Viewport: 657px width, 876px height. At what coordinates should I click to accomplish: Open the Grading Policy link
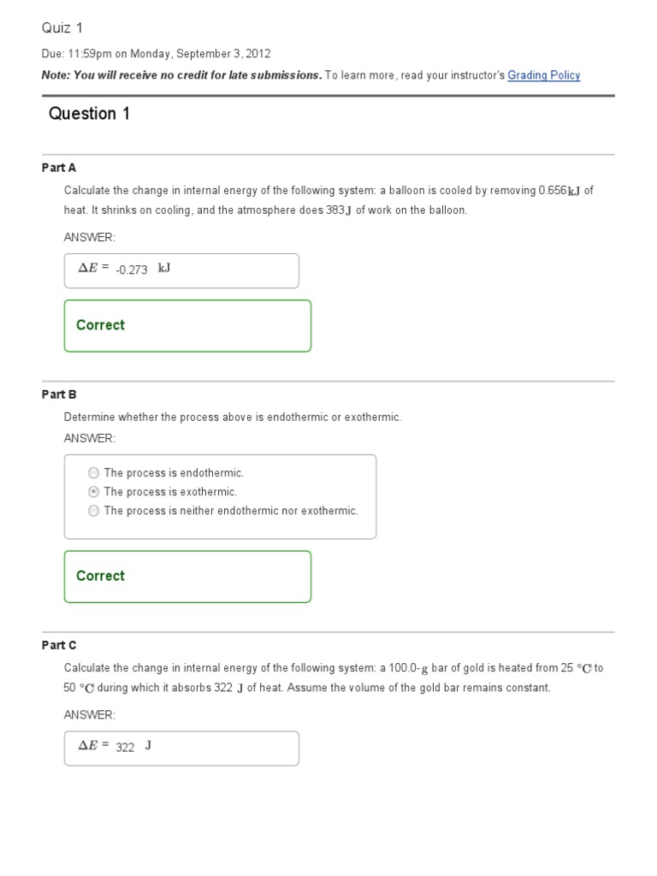(x=543, y=75)
